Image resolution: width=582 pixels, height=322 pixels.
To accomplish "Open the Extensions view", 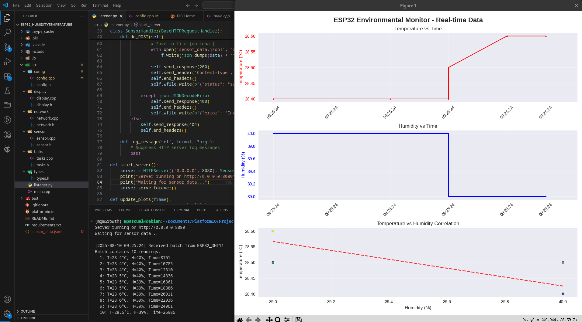I will pos(7,76).
